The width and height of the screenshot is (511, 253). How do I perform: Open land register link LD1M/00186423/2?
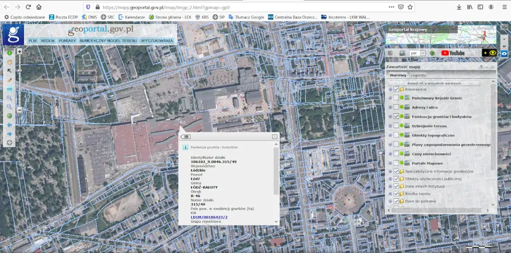pyautogui.click(x=209, y=217)
